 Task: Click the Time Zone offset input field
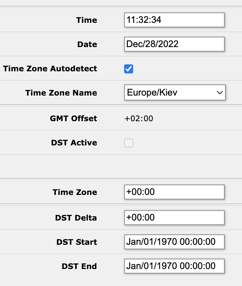(174, 192)
